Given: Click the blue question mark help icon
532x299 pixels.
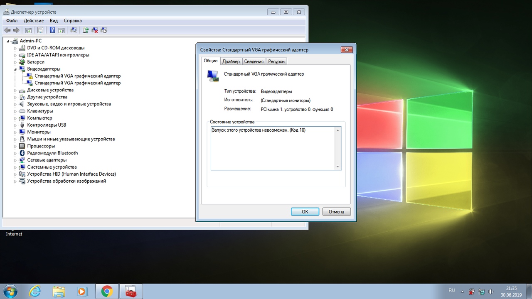Looking at the screenshot, I should [52, 30].
